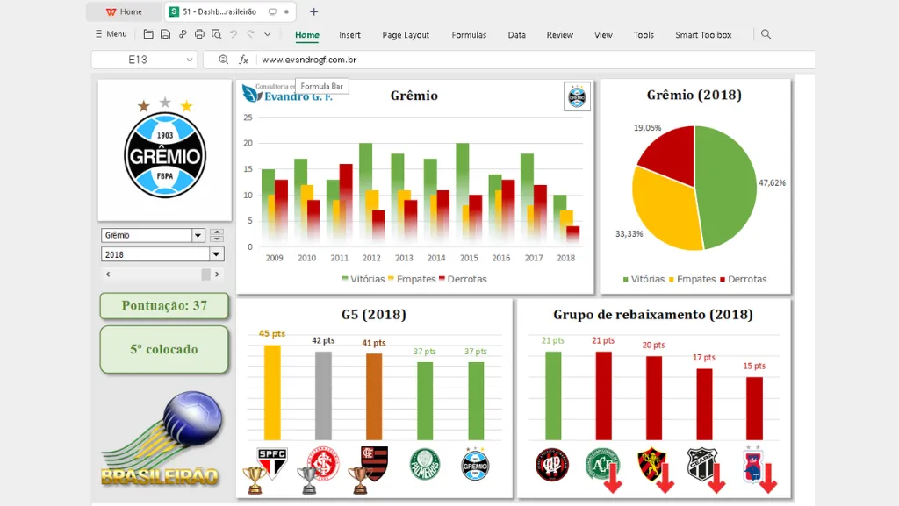Viewport: 899px width, 506px height.
Task: Open a new tab with plus button
Action: [314, 11]
